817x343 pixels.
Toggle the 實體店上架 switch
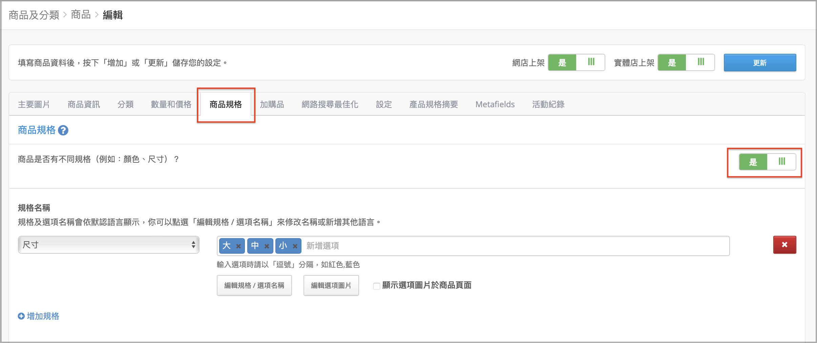click(686, 62)
